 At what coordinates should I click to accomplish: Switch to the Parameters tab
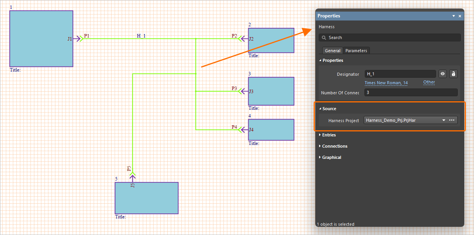356,51
